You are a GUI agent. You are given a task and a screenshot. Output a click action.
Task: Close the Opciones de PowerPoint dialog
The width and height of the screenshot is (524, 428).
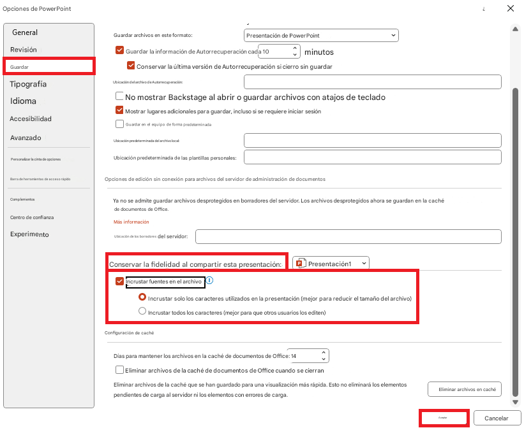[511, 8]
